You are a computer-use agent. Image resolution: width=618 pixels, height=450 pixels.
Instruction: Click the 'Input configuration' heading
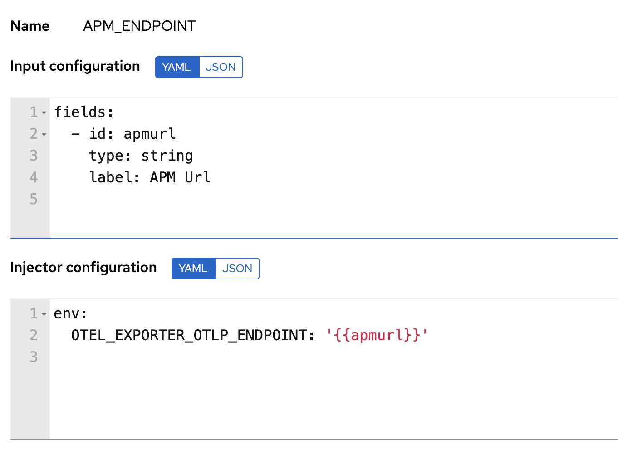[x=75, y=66]
